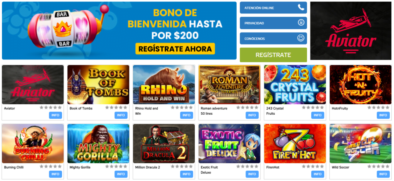Click the Million Dracula 2 title text

click(x=147, y=167)
